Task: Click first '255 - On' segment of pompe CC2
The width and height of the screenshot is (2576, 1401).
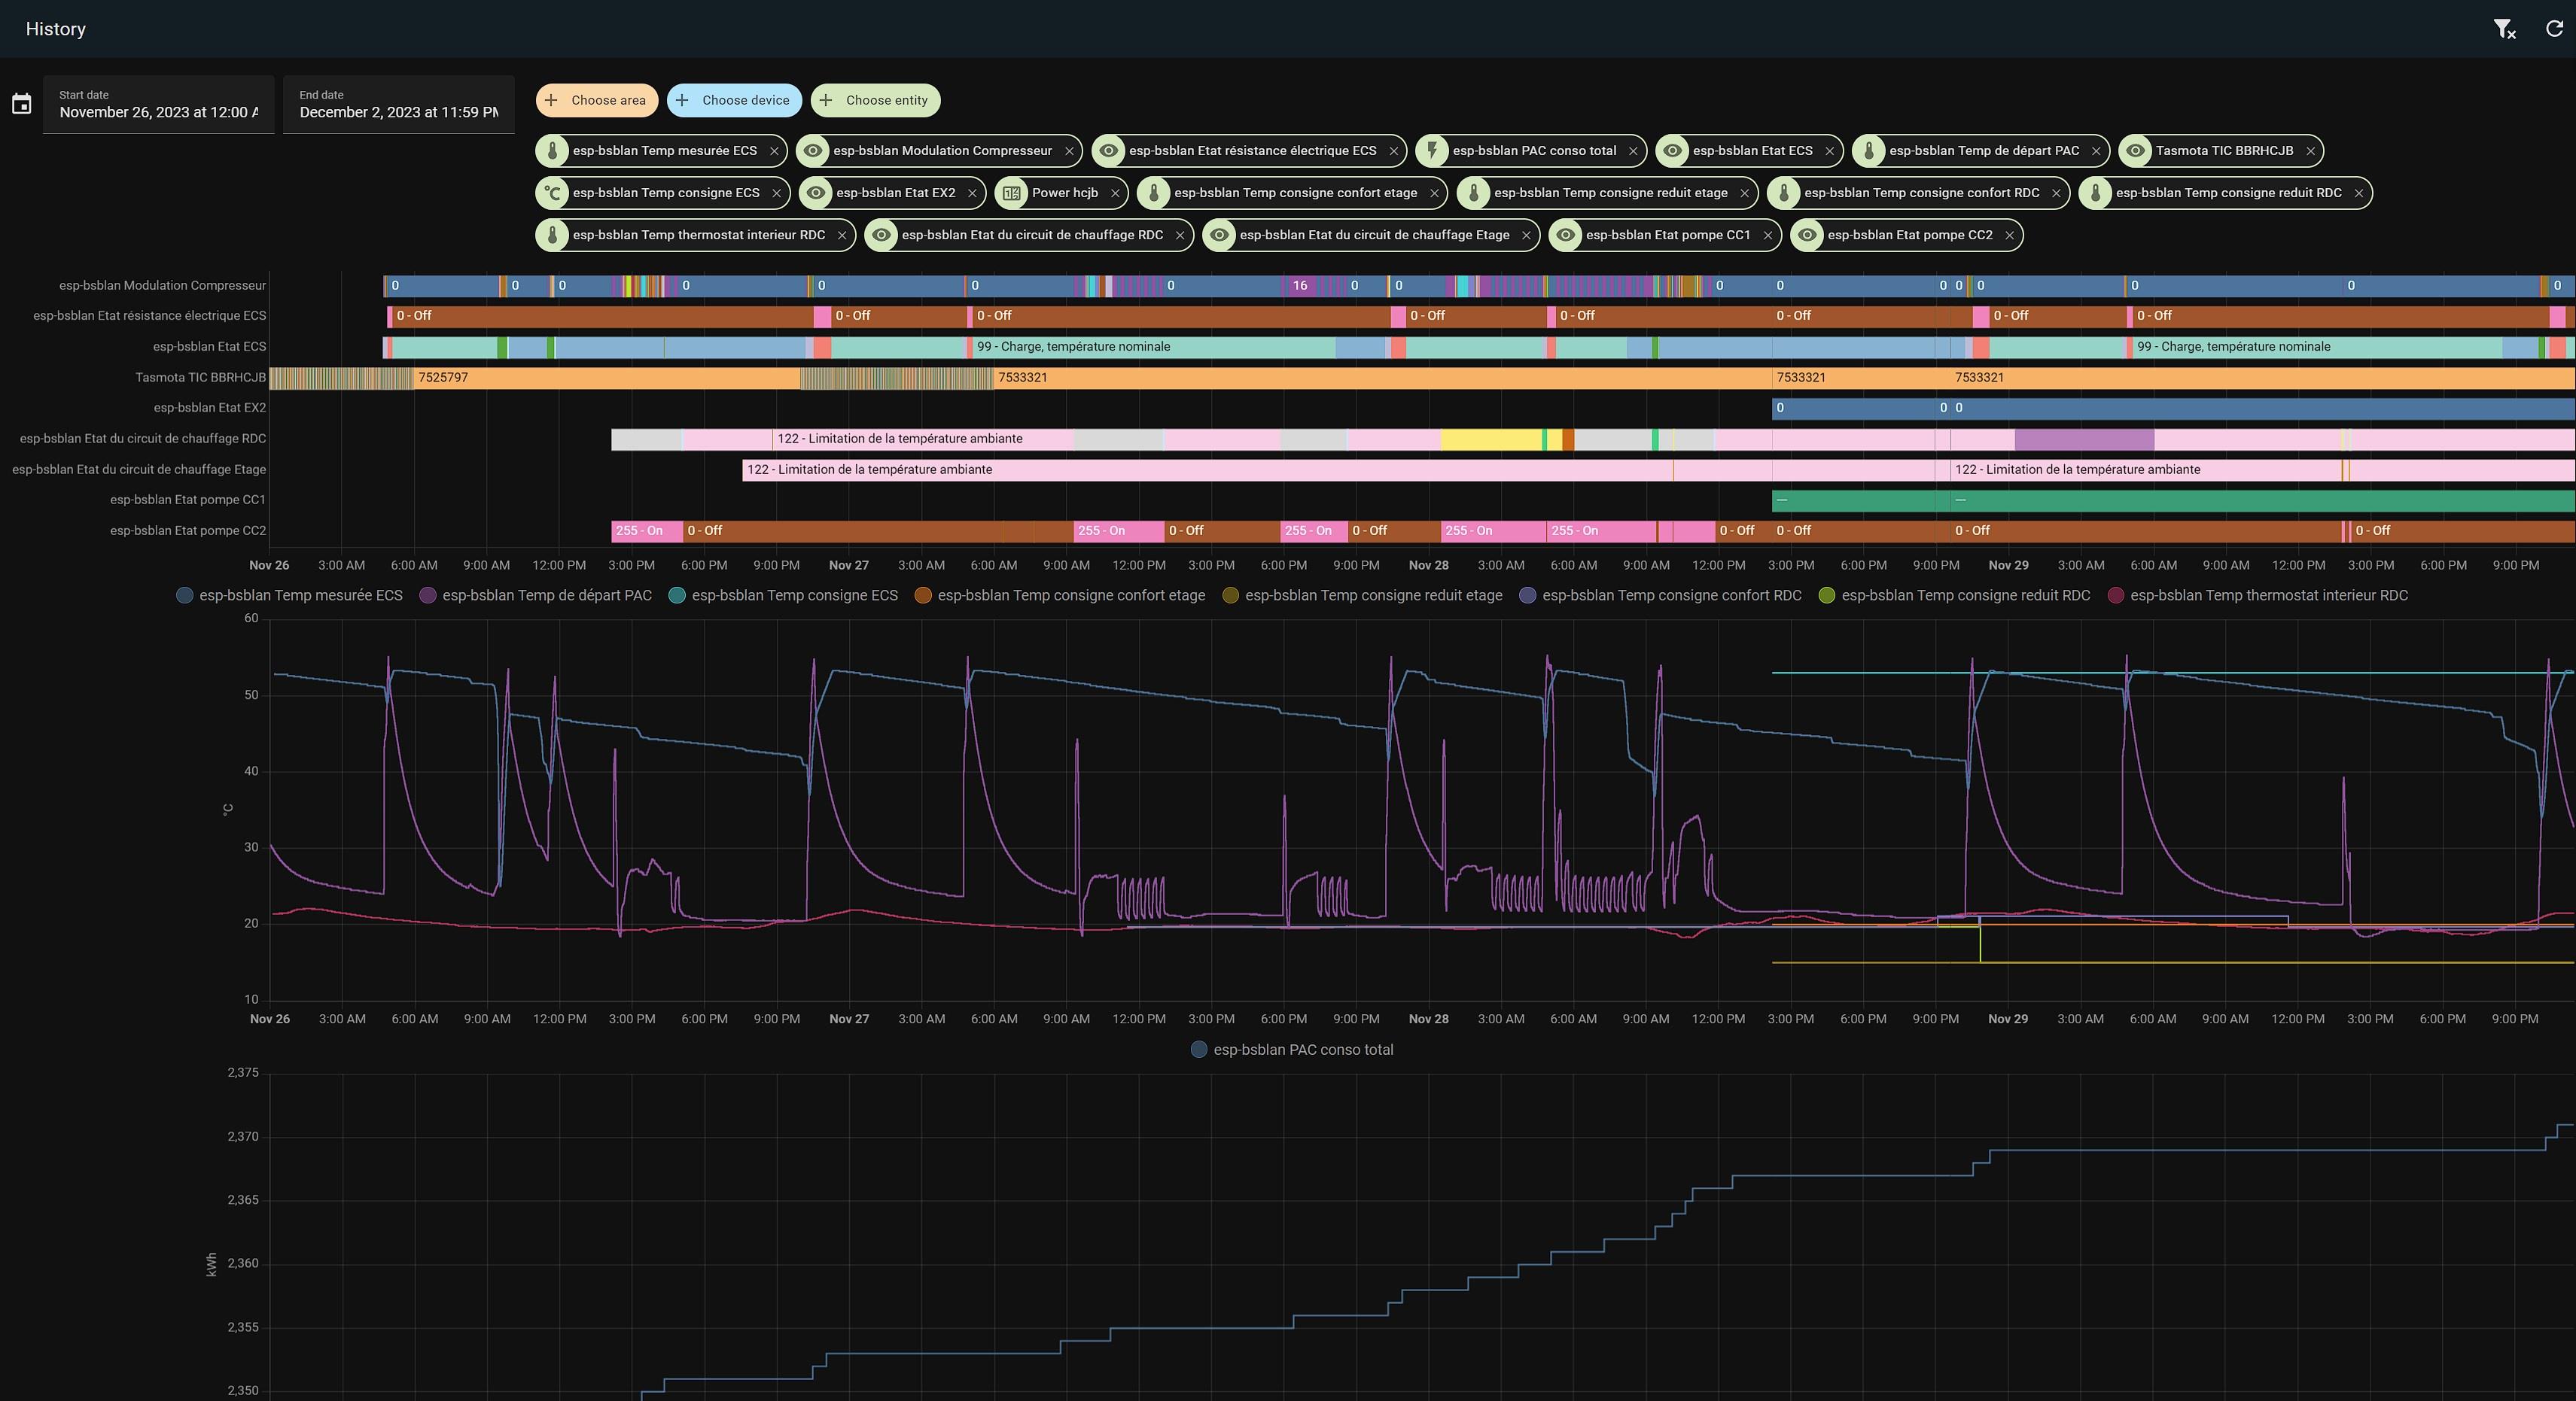Action: tap(647, 532)
